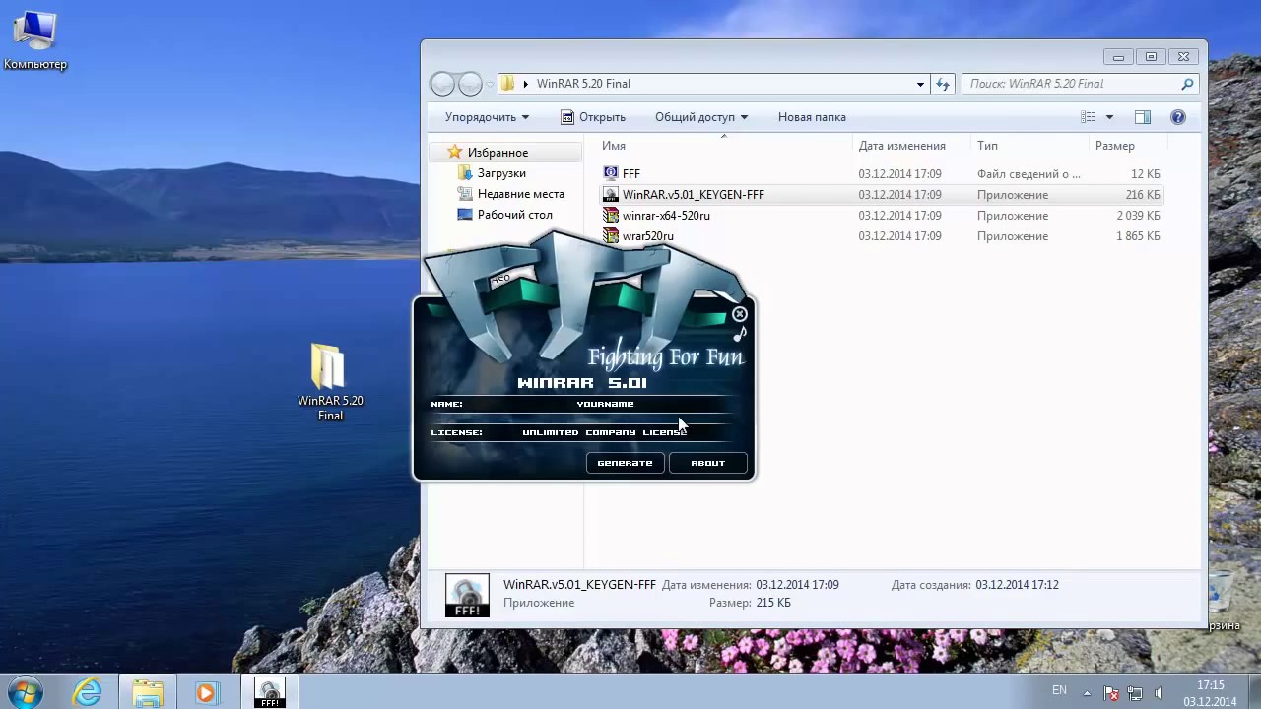Select the wrar520ru installer icon
The image size is (1261, 709).
coord(611,236)
